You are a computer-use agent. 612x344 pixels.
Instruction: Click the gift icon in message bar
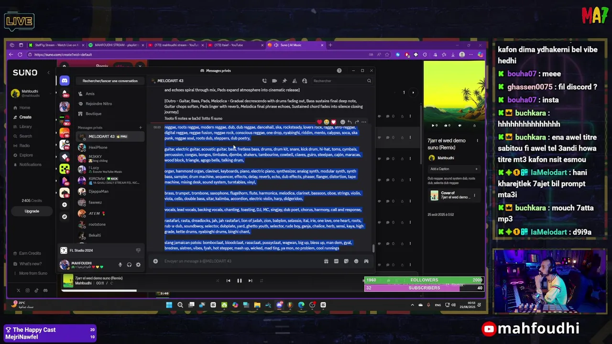click(326, 261)
